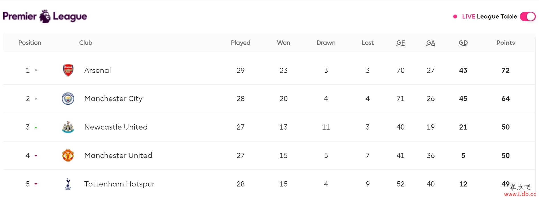539x197 pixels.
Task: Open the Arsenal club name link
Action: [x=98, y=70]
